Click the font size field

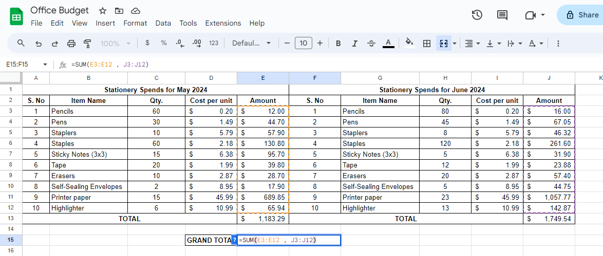coord(304,44)
